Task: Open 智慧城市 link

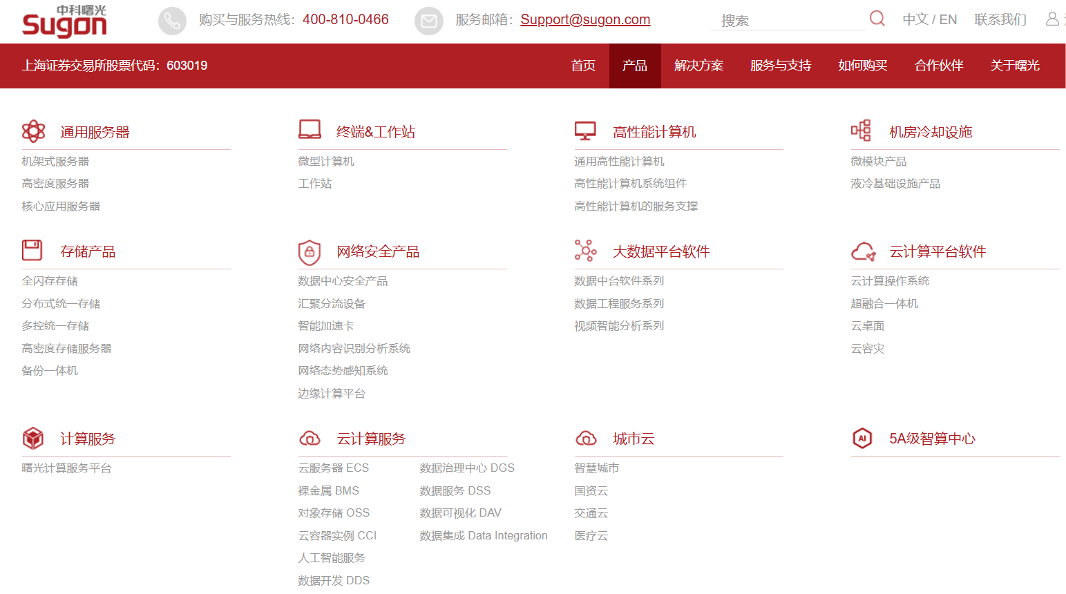Action: pos(597,468)
